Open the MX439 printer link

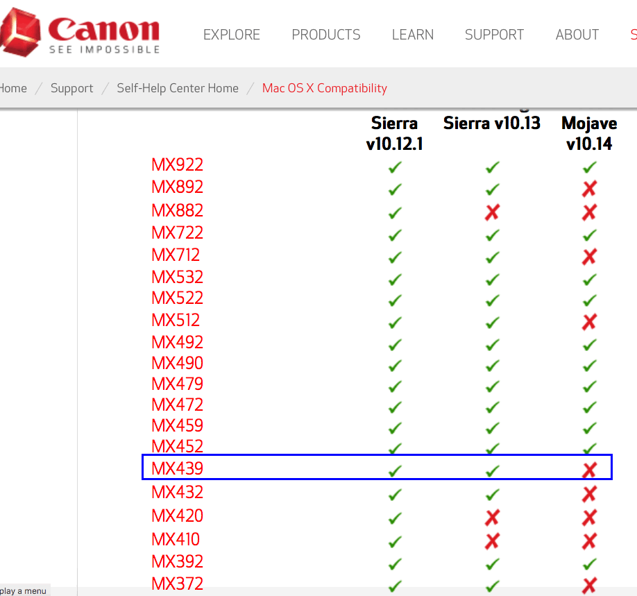[177, 469]
